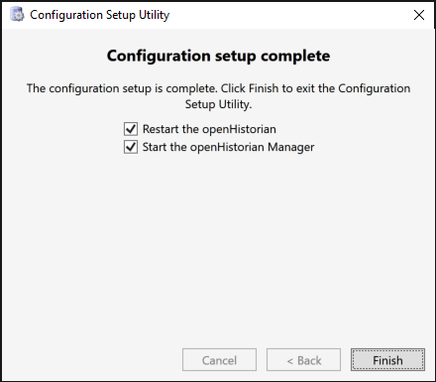The height and width of the screenshot is (382, 436).
Task: Close the dialog with the X icon
Action: [x=419, y=15]
